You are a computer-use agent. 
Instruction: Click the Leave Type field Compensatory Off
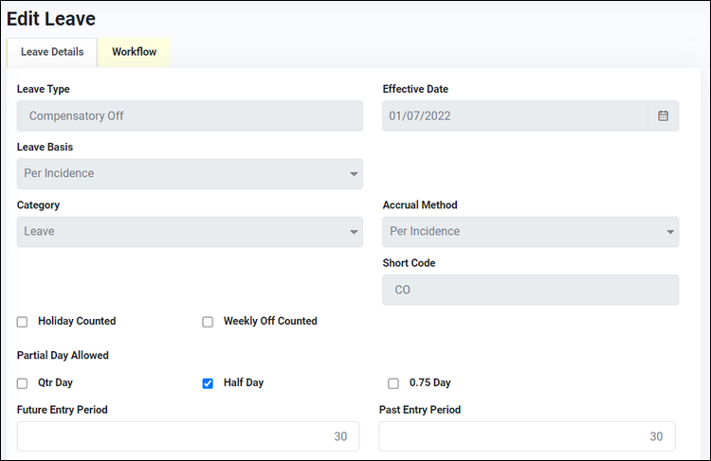[x=190, y=115]
